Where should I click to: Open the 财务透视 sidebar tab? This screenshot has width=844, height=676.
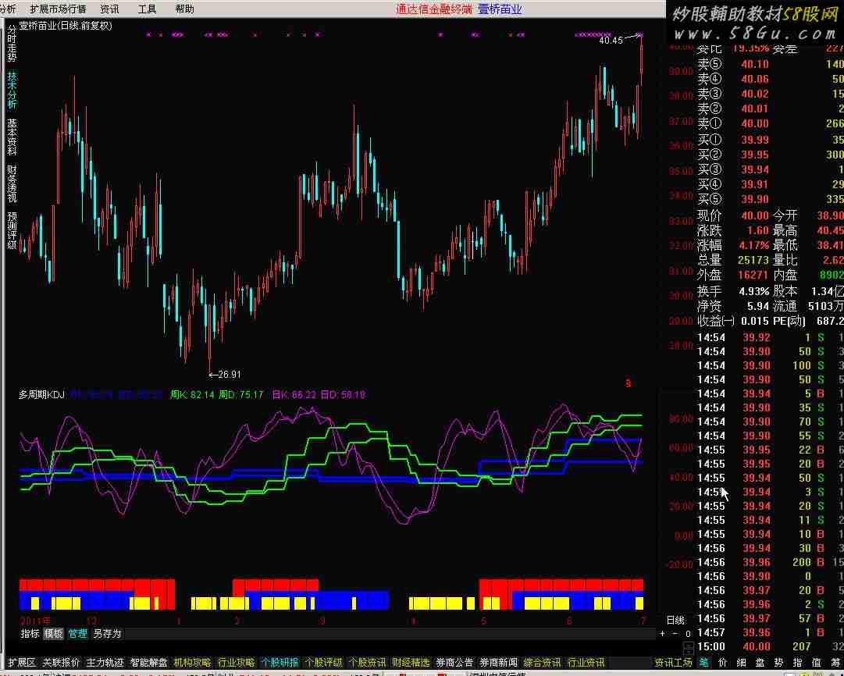[12, 183]
